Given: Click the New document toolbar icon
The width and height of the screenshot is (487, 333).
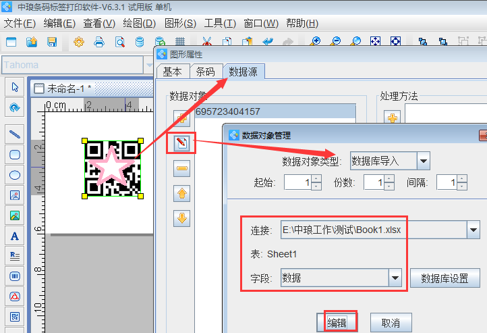Looking at the screenshot, I should 11,41.
